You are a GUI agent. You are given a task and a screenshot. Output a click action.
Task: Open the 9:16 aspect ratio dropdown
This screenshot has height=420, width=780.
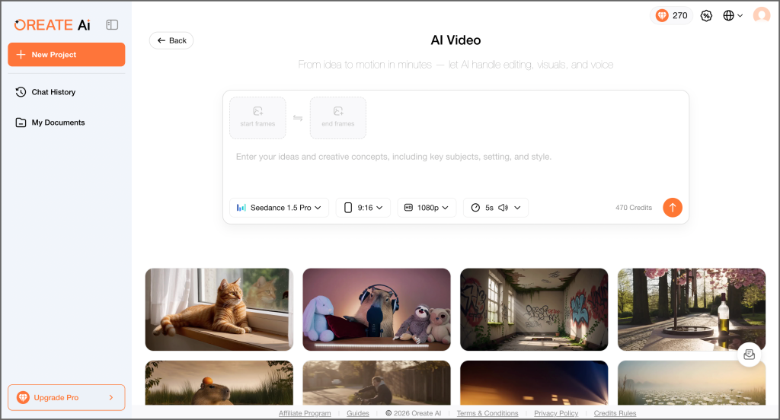pos(363,208)
